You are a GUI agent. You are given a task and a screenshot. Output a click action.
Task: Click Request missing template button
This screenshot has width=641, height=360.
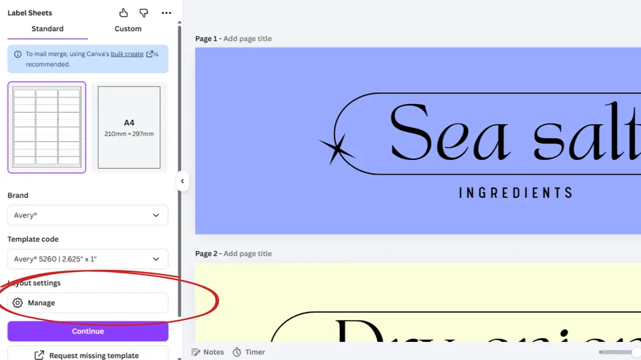[88, 353]
